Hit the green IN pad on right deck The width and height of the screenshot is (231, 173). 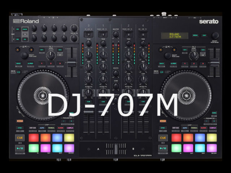176,148
